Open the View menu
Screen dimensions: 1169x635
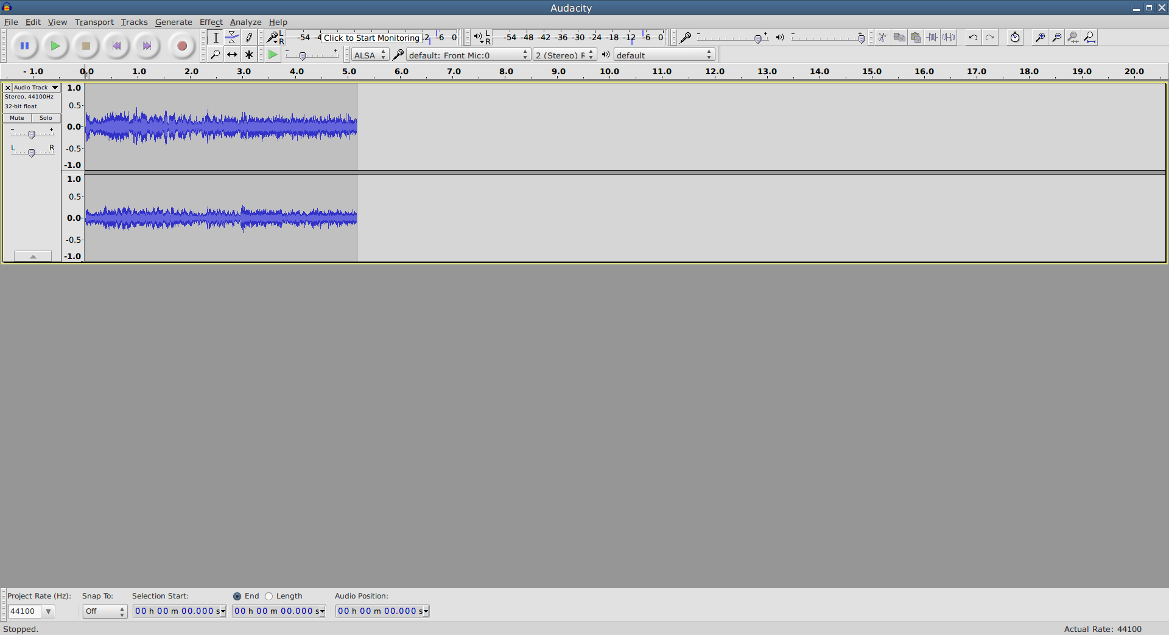[57, 22]
